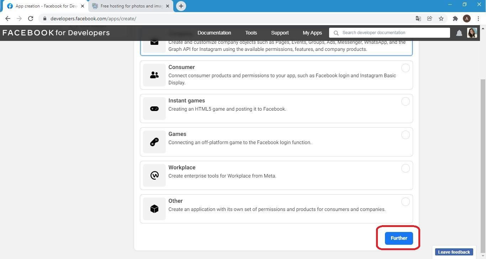Select the Games radio button

point(405,135)
